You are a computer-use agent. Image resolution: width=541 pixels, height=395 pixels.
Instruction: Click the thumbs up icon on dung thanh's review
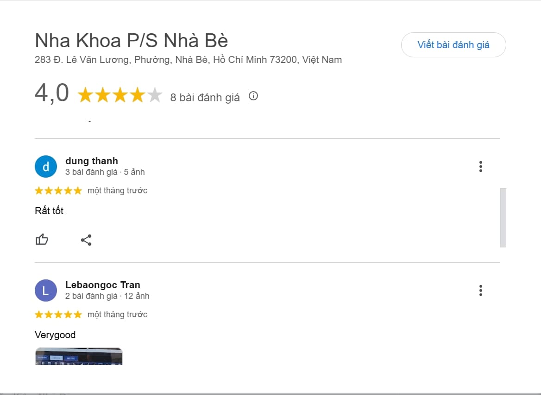pos(42,240)
